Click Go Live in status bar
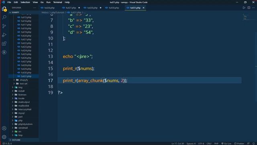257x145 pixels. [226, 143]
